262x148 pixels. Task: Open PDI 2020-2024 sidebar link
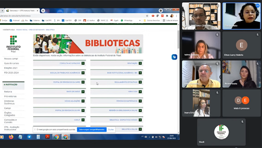12,72
